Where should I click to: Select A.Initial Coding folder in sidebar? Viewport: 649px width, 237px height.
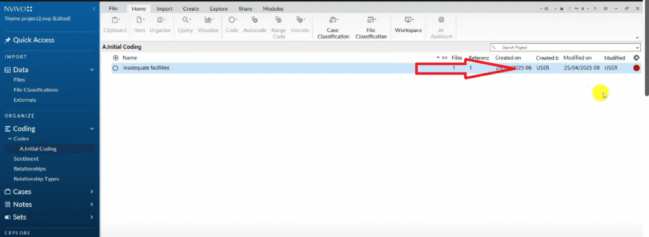coord(38,149)
